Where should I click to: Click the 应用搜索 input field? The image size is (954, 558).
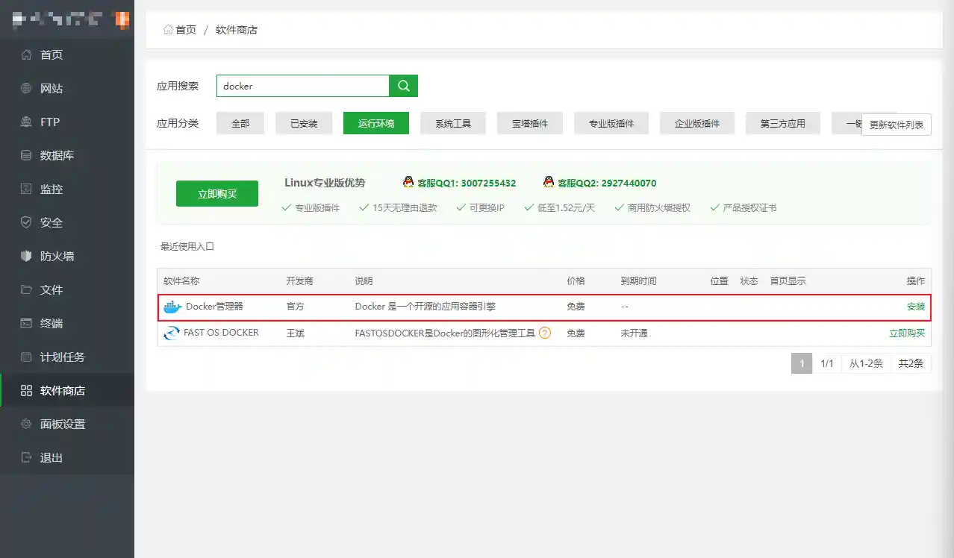302,86
